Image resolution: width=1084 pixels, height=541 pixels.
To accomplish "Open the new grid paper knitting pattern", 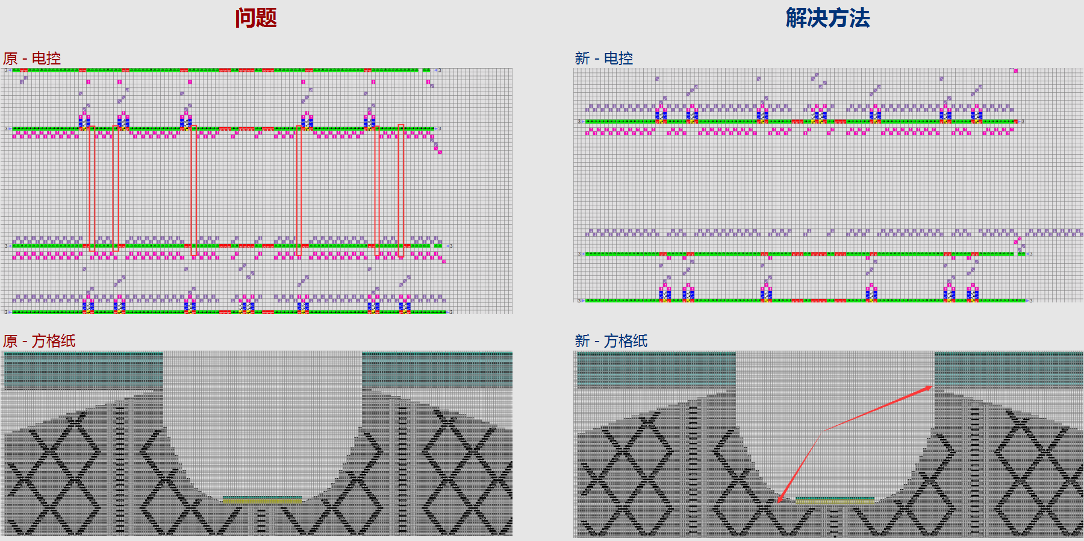I will 829,445.
